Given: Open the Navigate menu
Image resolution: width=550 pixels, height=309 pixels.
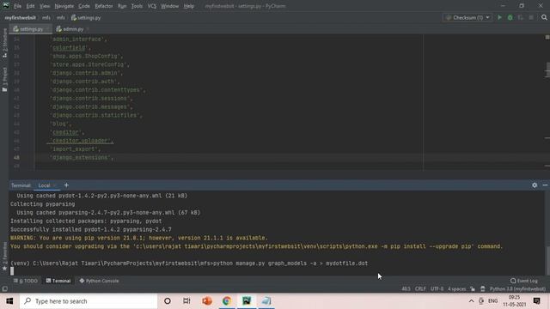Looking at the screenshot, I should pos(64,6).
